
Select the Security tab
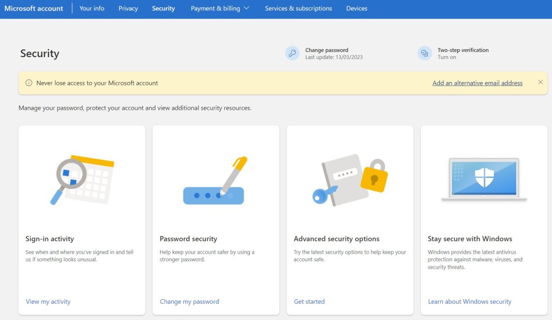tap(164, 9)
